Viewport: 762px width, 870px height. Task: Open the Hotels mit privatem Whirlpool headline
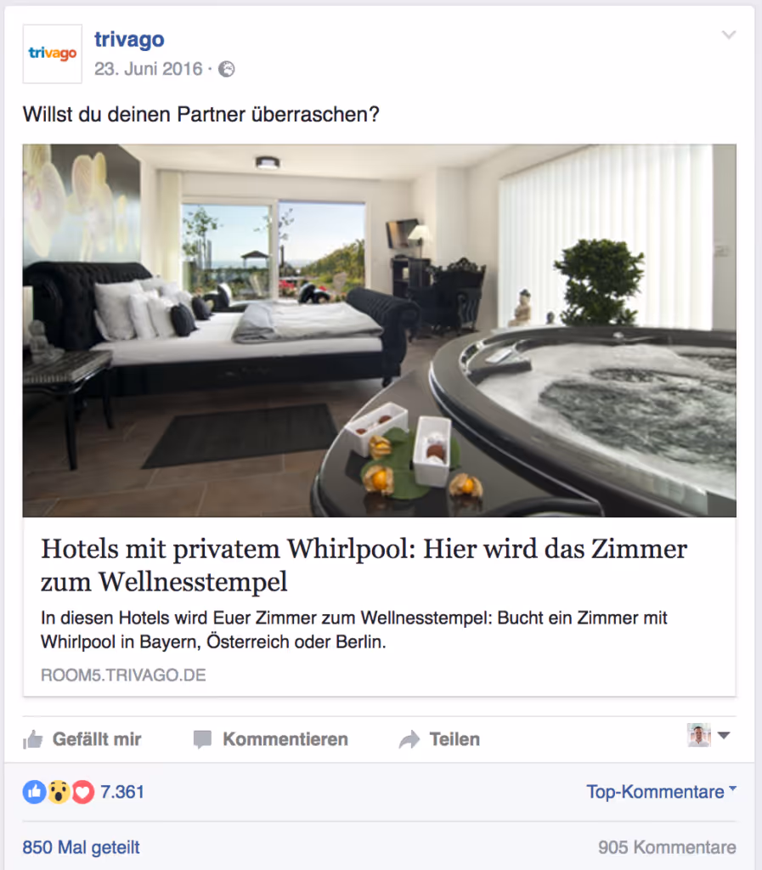[x=364, y=565]
